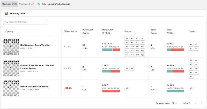Open faradi game #9 for London System
Image resolution: width=207 pixels, height=109 pixels.
coord(191,76)
